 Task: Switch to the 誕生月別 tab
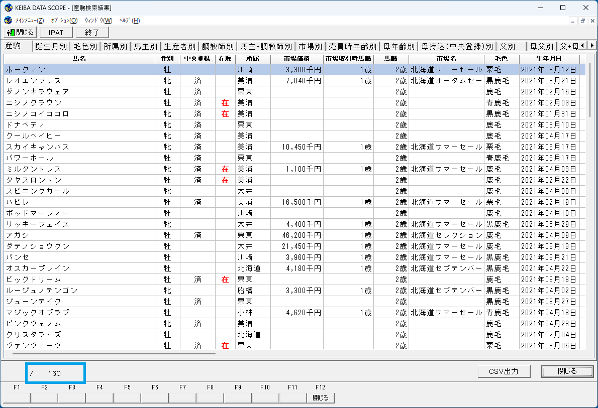[51, 47]
